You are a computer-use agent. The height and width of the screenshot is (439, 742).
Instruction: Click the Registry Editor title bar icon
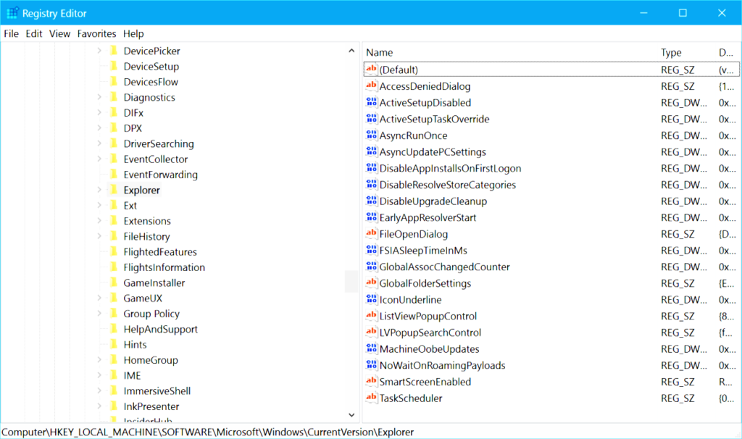tap(12, 13)
